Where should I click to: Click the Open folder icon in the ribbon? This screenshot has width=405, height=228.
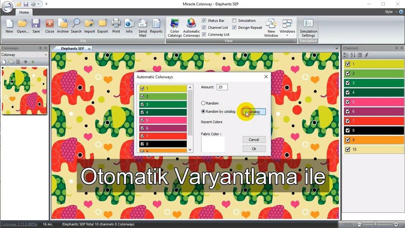[23, 26]
